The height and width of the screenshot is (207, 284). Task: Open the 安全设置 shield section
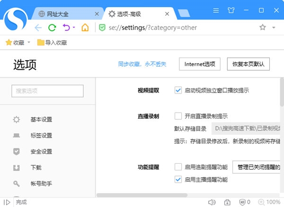pos(41,151)
